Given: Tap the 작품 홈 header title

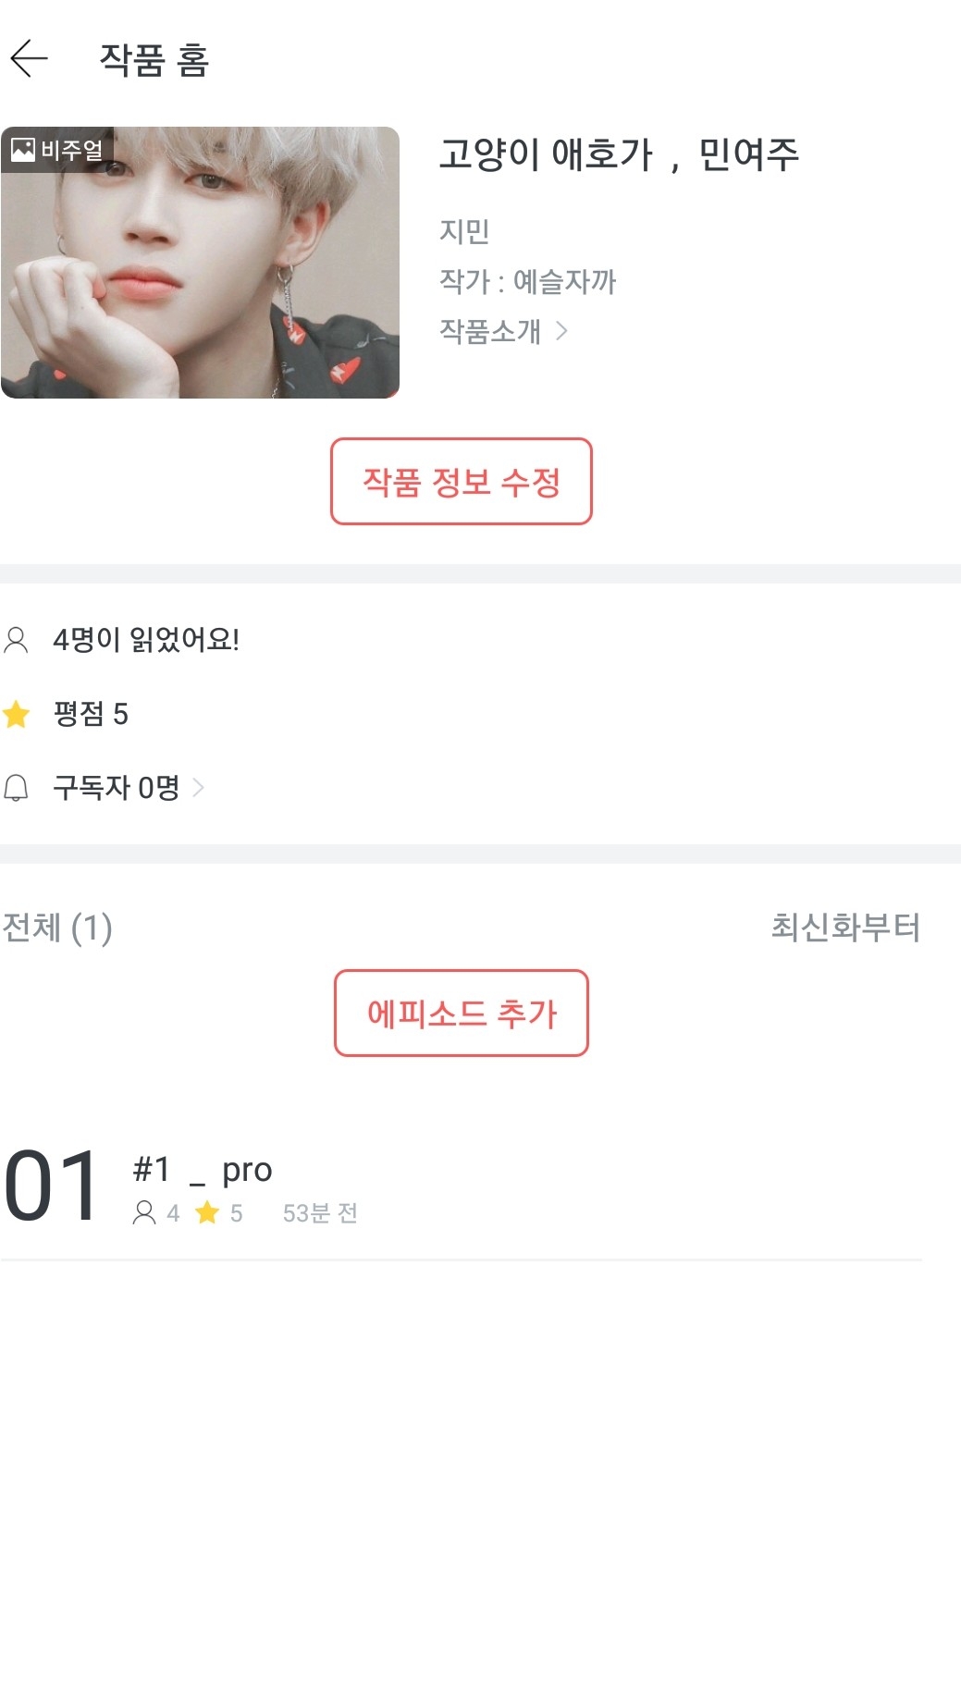Looking at the screenshot, I should [154, 60].
